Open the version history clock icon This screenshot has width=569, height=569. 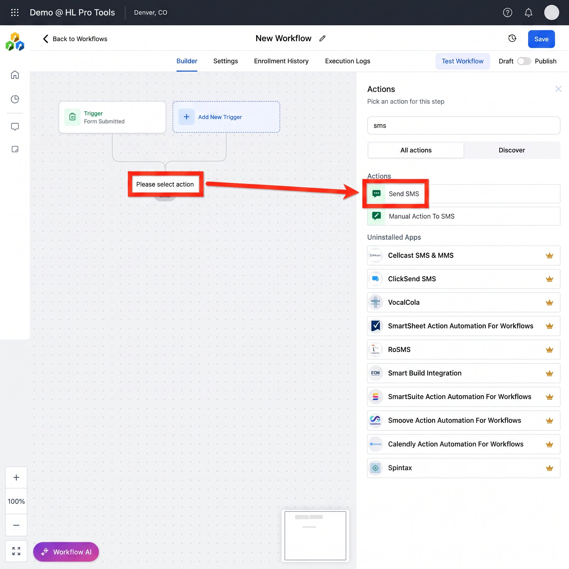[512, 38]
